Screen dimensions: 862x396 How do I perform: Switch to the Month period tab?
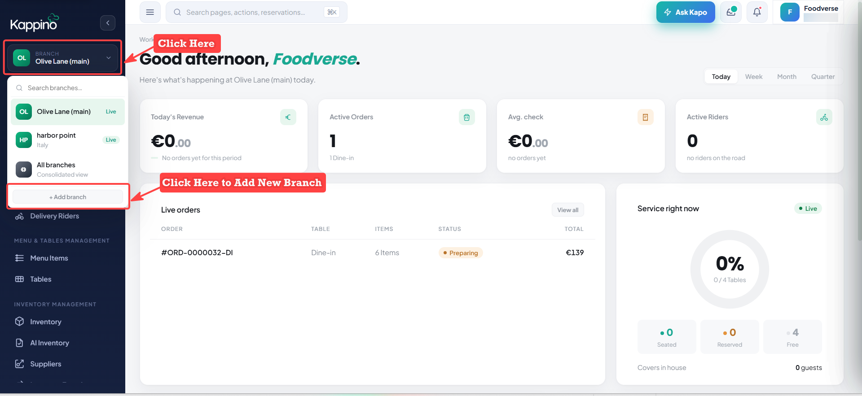pos(787,77)
